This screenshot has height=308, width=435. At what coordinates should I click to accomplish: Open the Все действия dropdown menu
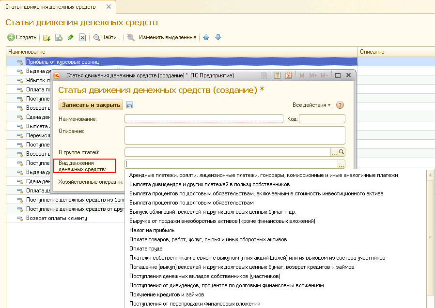coord(311,105)
